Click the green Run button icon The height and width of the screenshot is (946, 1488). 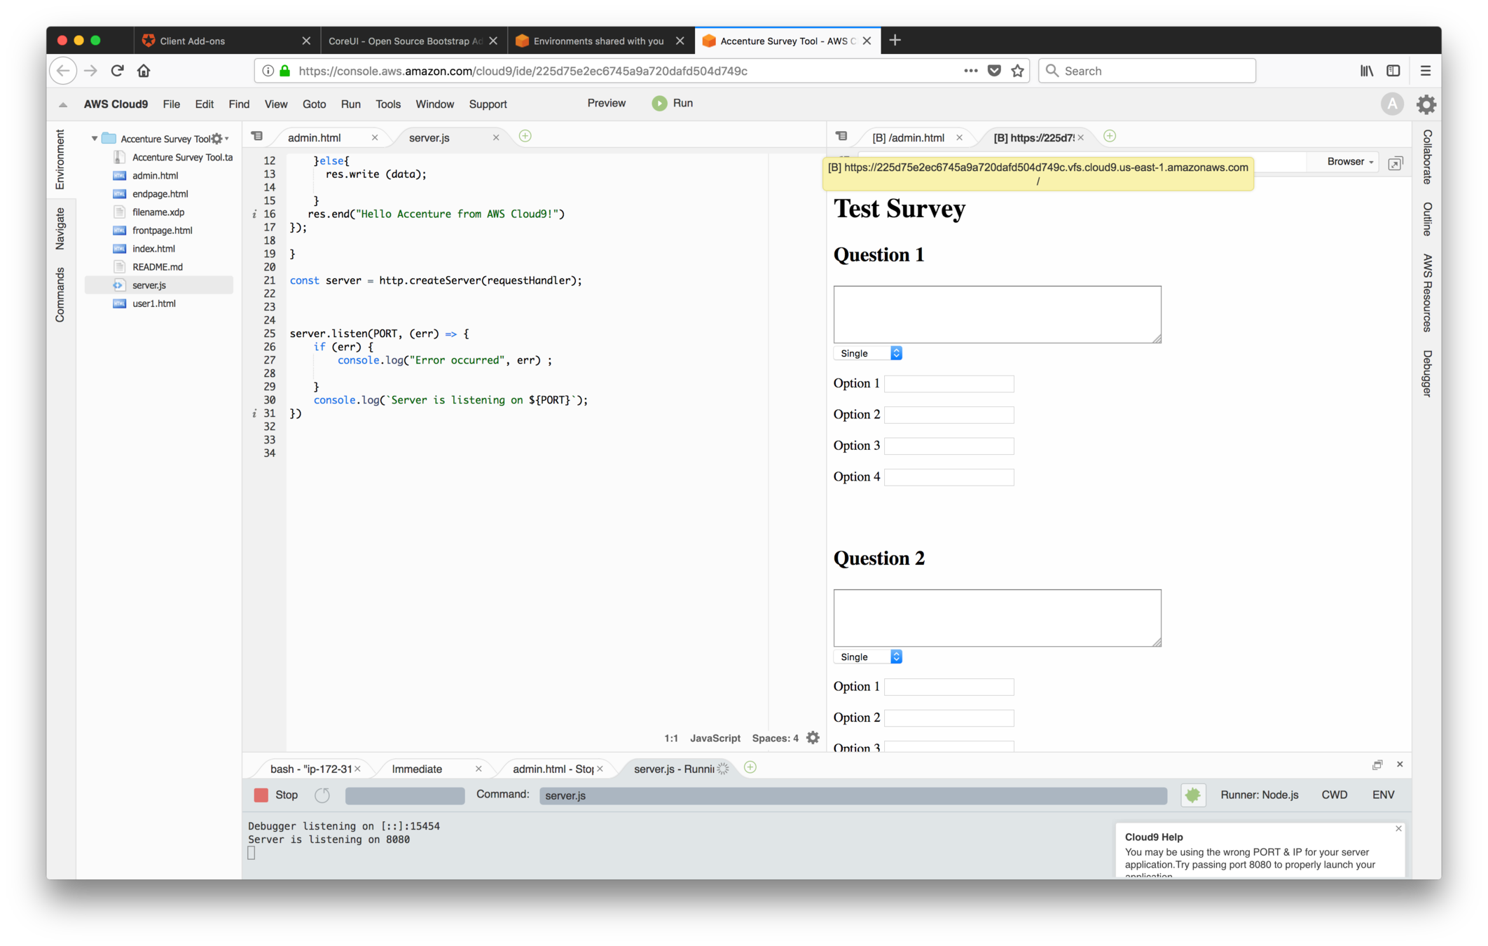click(x=659, y=104)
